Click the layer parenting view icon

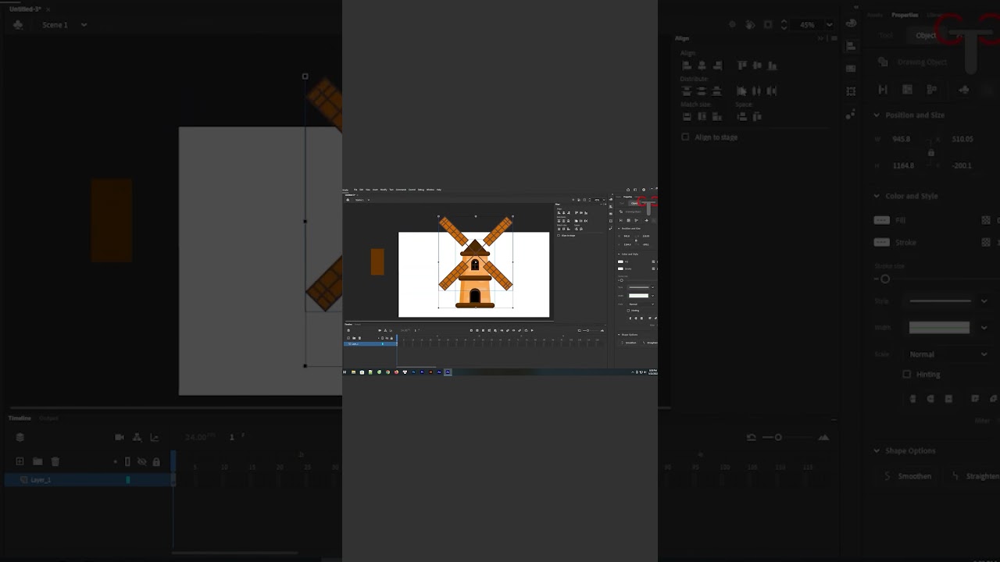click(x=137, y=437)
